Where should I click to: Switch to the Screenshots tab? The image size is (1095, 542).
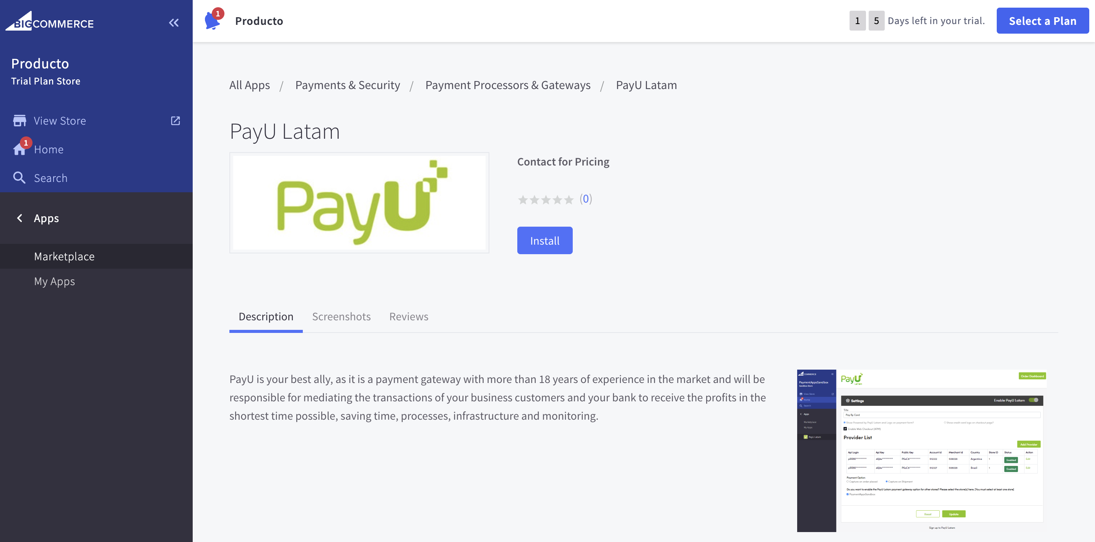(x=341, y=317)
